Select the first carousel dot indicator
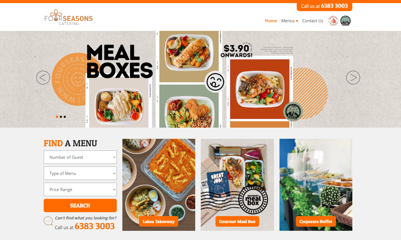The image size is (401, 240). click(57, 117)
